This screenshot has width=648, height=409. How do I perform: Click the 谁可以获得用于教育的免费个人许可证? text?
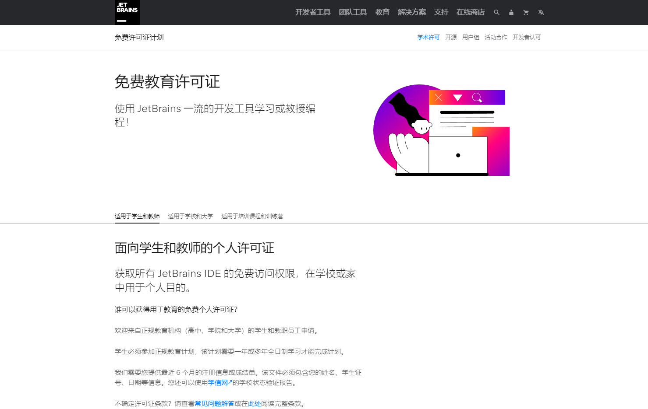pos(176,310)
